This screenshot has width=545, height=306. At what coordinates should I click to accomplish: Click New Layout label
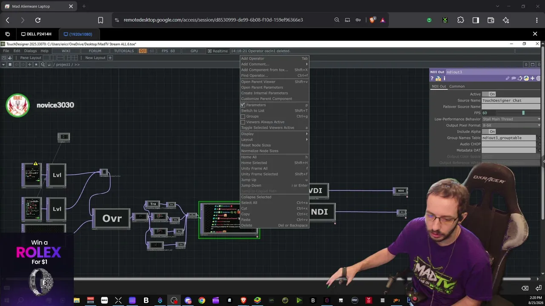95,58
